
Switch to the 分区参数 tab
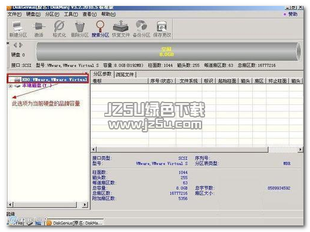103,74
